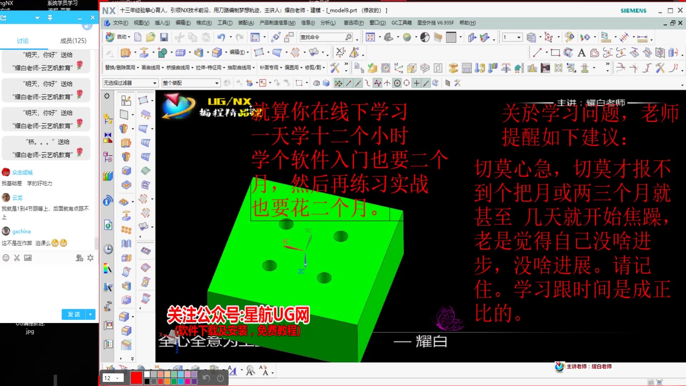Screen dimensions: 686x386
Task: Toggle Quadrant Point snap
Action: click(407, 83)
